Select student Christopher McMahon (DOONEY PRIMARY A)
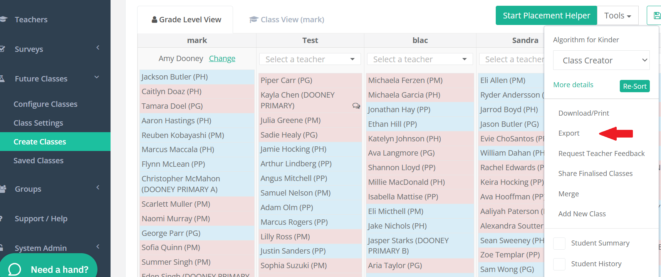 (x=196, y=184)
